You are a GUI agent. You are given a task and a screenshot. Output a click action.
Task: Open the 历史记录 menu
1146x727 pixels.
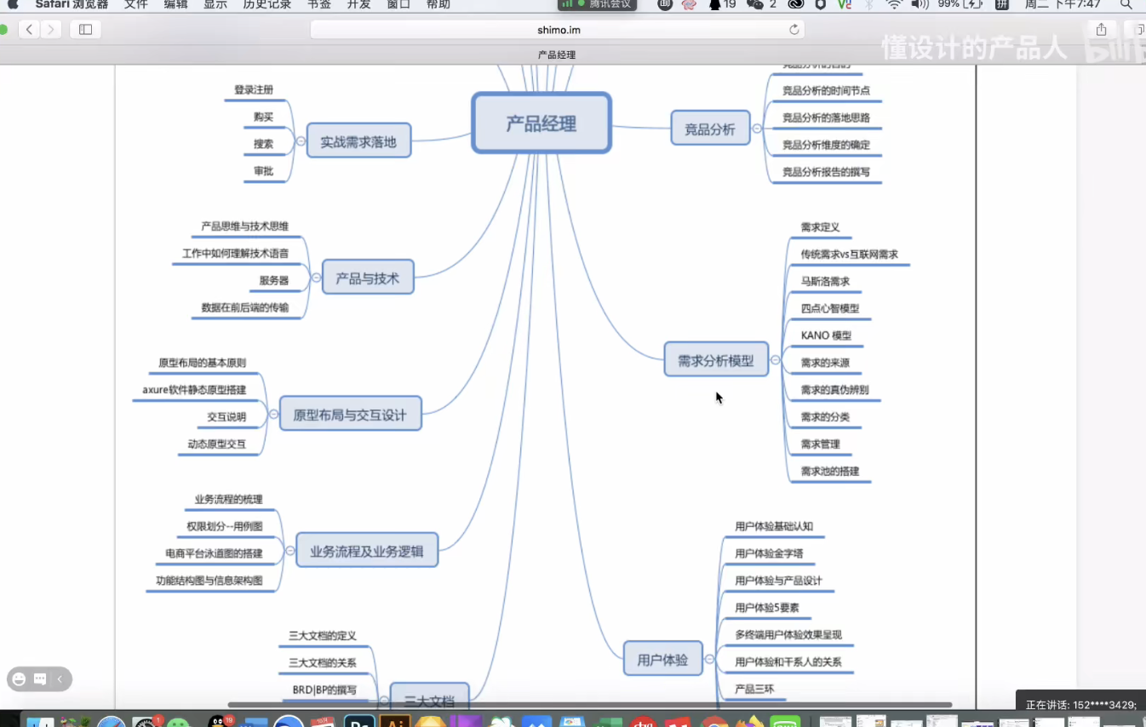click(x=266, y=4)
